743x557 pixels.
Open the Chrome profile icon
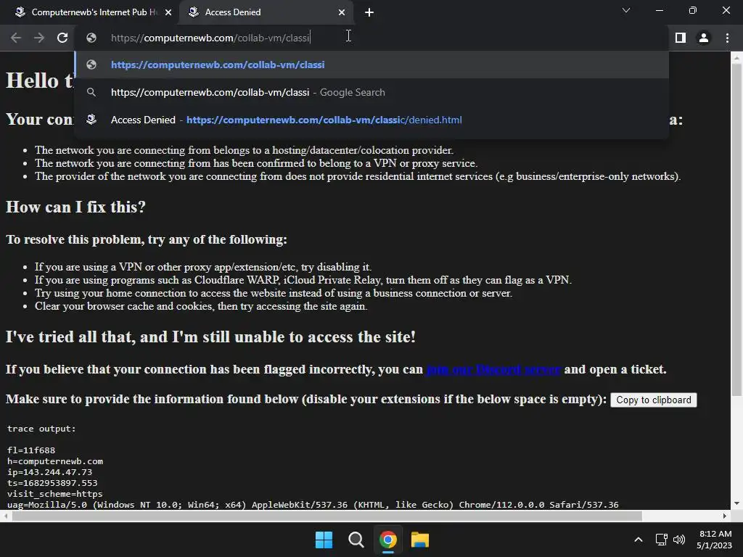coord(704,38)
